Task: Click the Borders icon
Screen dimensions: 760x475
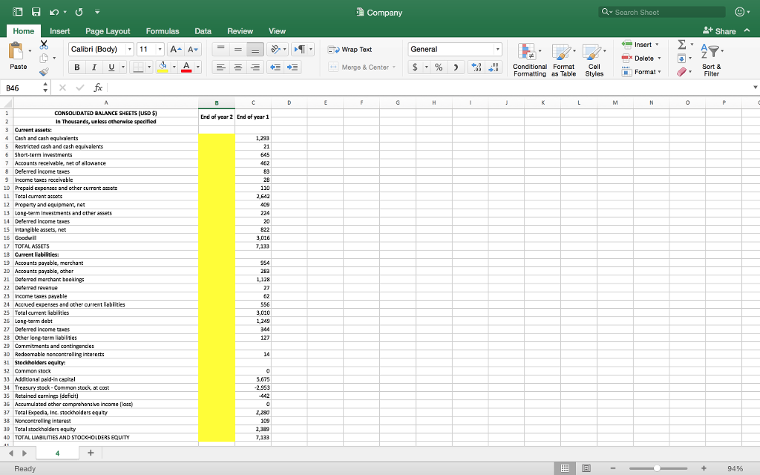Action: coord(138,67)
